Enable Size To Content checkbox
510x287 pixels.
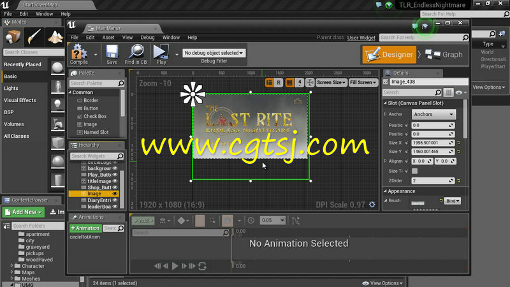coord(415,171)
